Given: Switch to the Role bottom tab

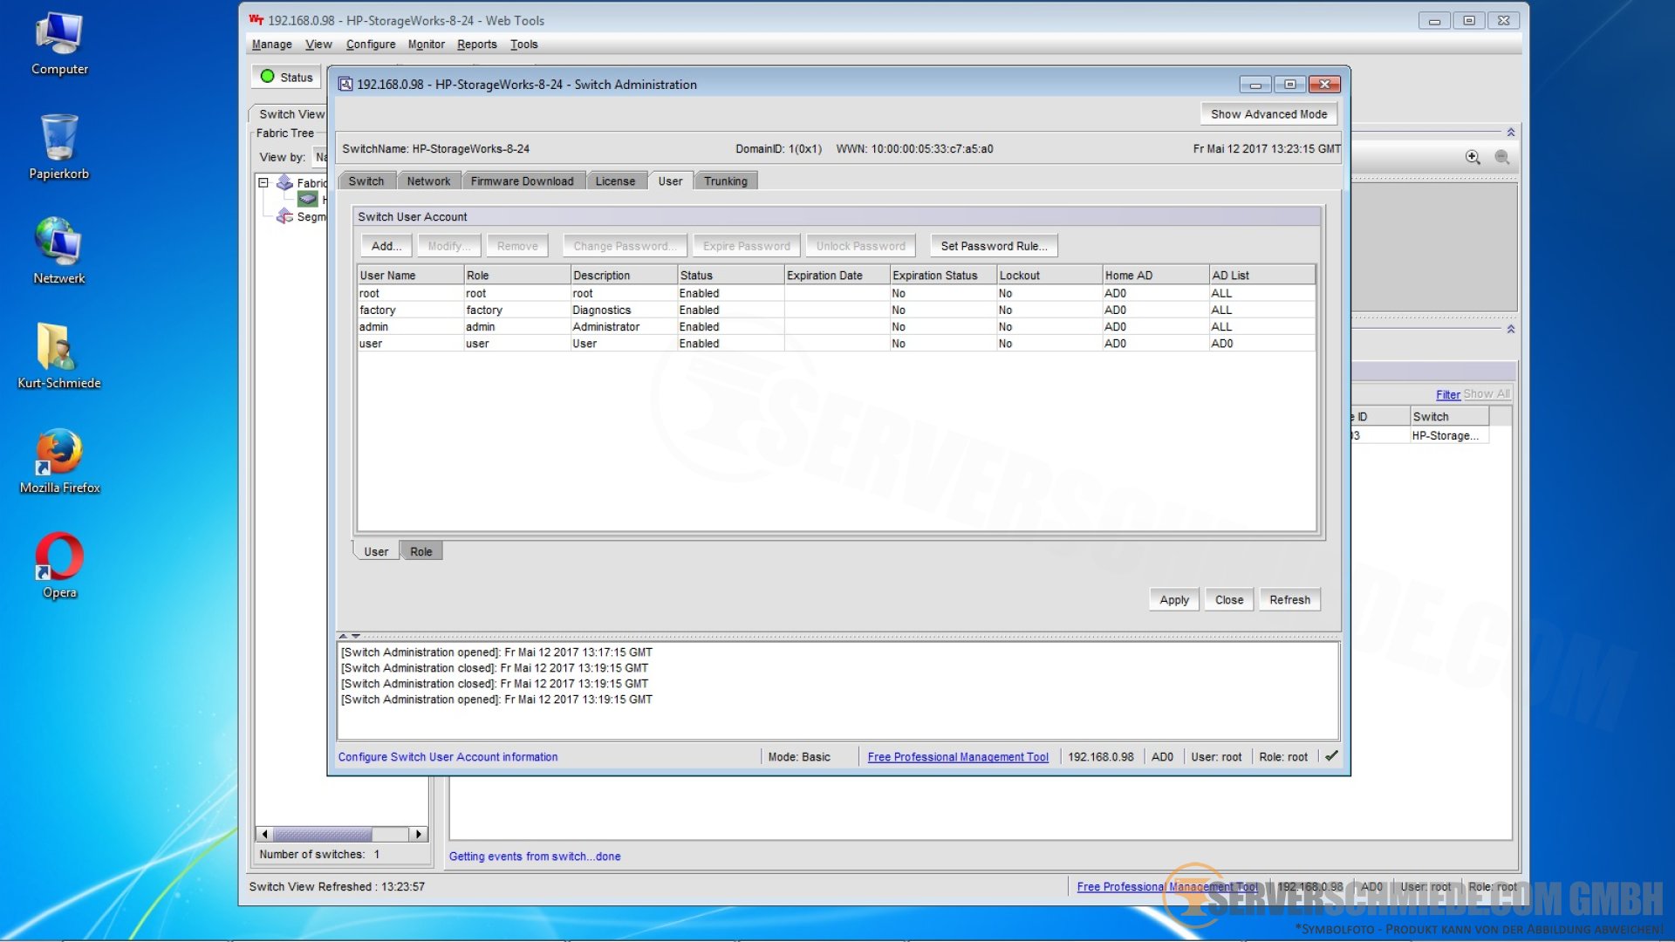Looking at the screenshot, I should point(420,551).
